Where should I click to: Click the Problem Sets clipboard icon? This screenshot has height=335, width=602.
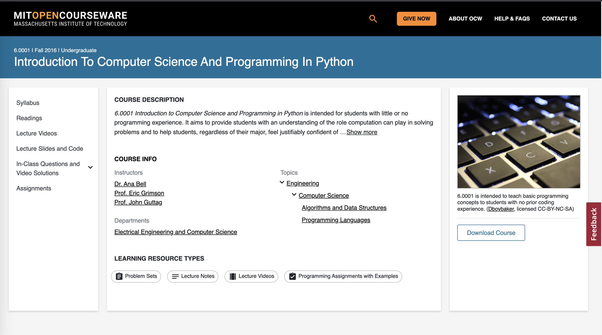point(119,276)
